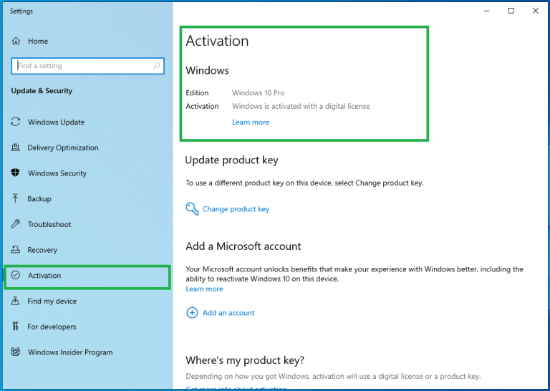Click the Add a Microsoft account heading
The height and width of the screenshot is (391, 550).
click(x=243, y=246)
